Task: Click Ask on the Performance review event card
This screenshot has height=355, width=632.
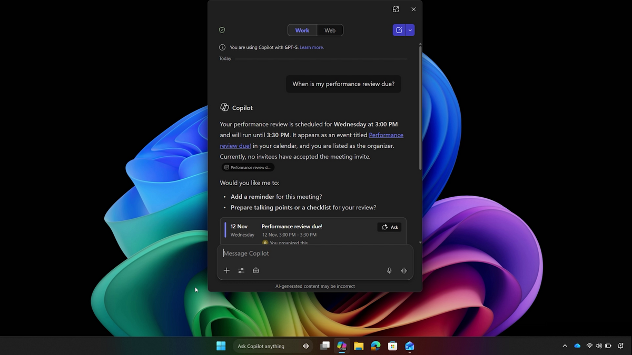Action: click(x=389, y=227)
